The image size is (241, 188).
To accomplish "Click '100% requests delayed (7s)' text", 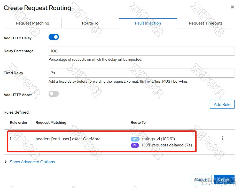I will 167,145.
